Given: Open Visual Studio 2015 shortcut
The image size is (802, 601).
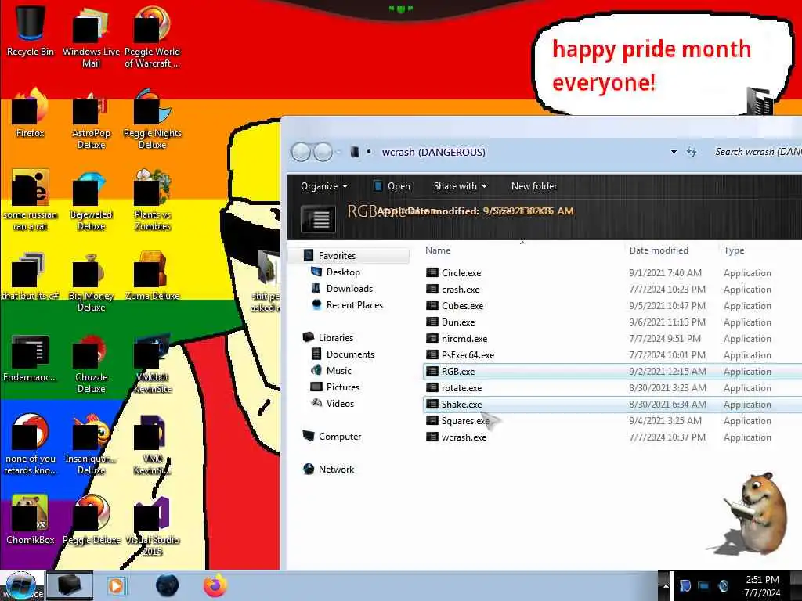Looking at the screenshot, I should click(152, 525).
